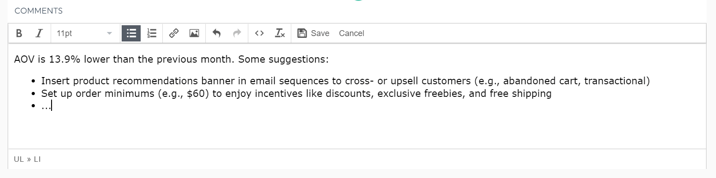The image size is (716, 178).
Task: Undo the last edit
Action: [216, 33]
